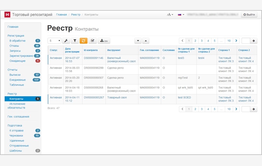Sort by Состояние column header
Viewport: 262px width, 166px height.
[169, 50]
